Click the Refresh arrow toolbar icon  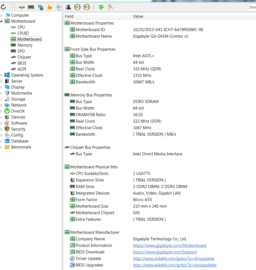[x=3, y=7]
